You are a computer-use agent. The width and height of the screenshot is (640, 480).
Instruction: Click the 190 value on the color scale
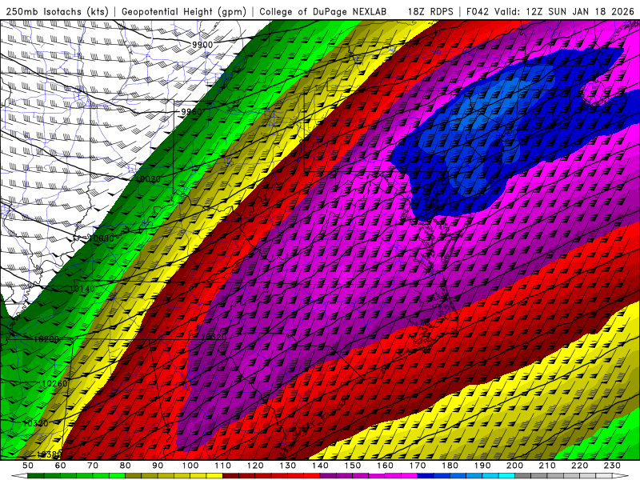coord(482,466)
